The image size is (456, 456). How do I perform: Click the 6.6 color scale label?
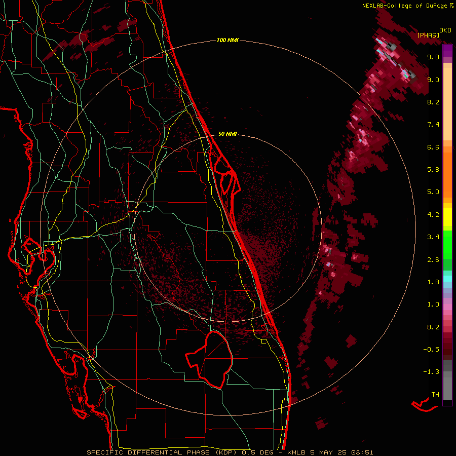tap(433, 147)
